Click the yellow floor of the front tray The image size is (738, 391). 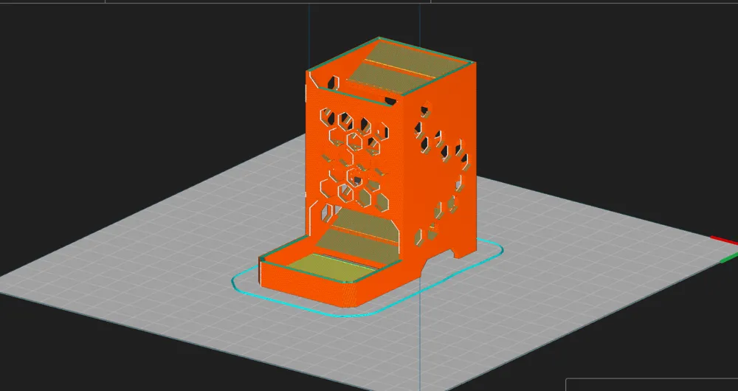tap(331, 267)
